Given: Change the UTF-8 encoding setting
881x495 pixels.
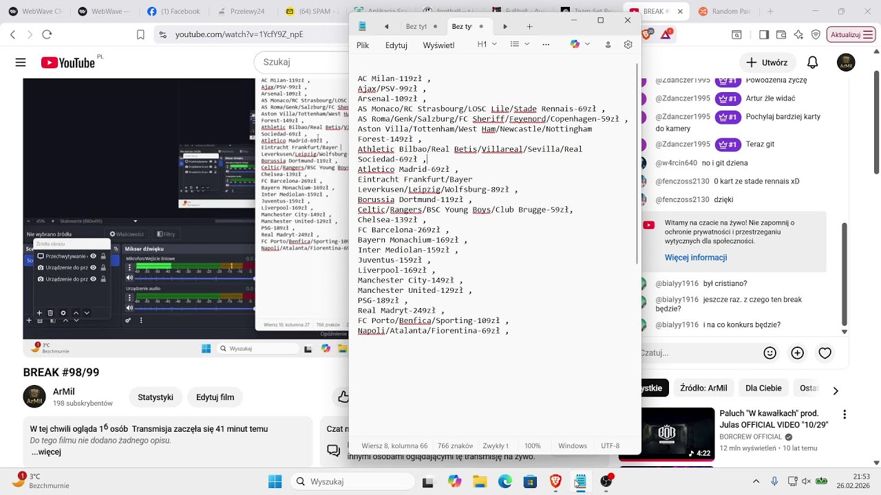Looking at the screenshot, I should pos(610,445).
